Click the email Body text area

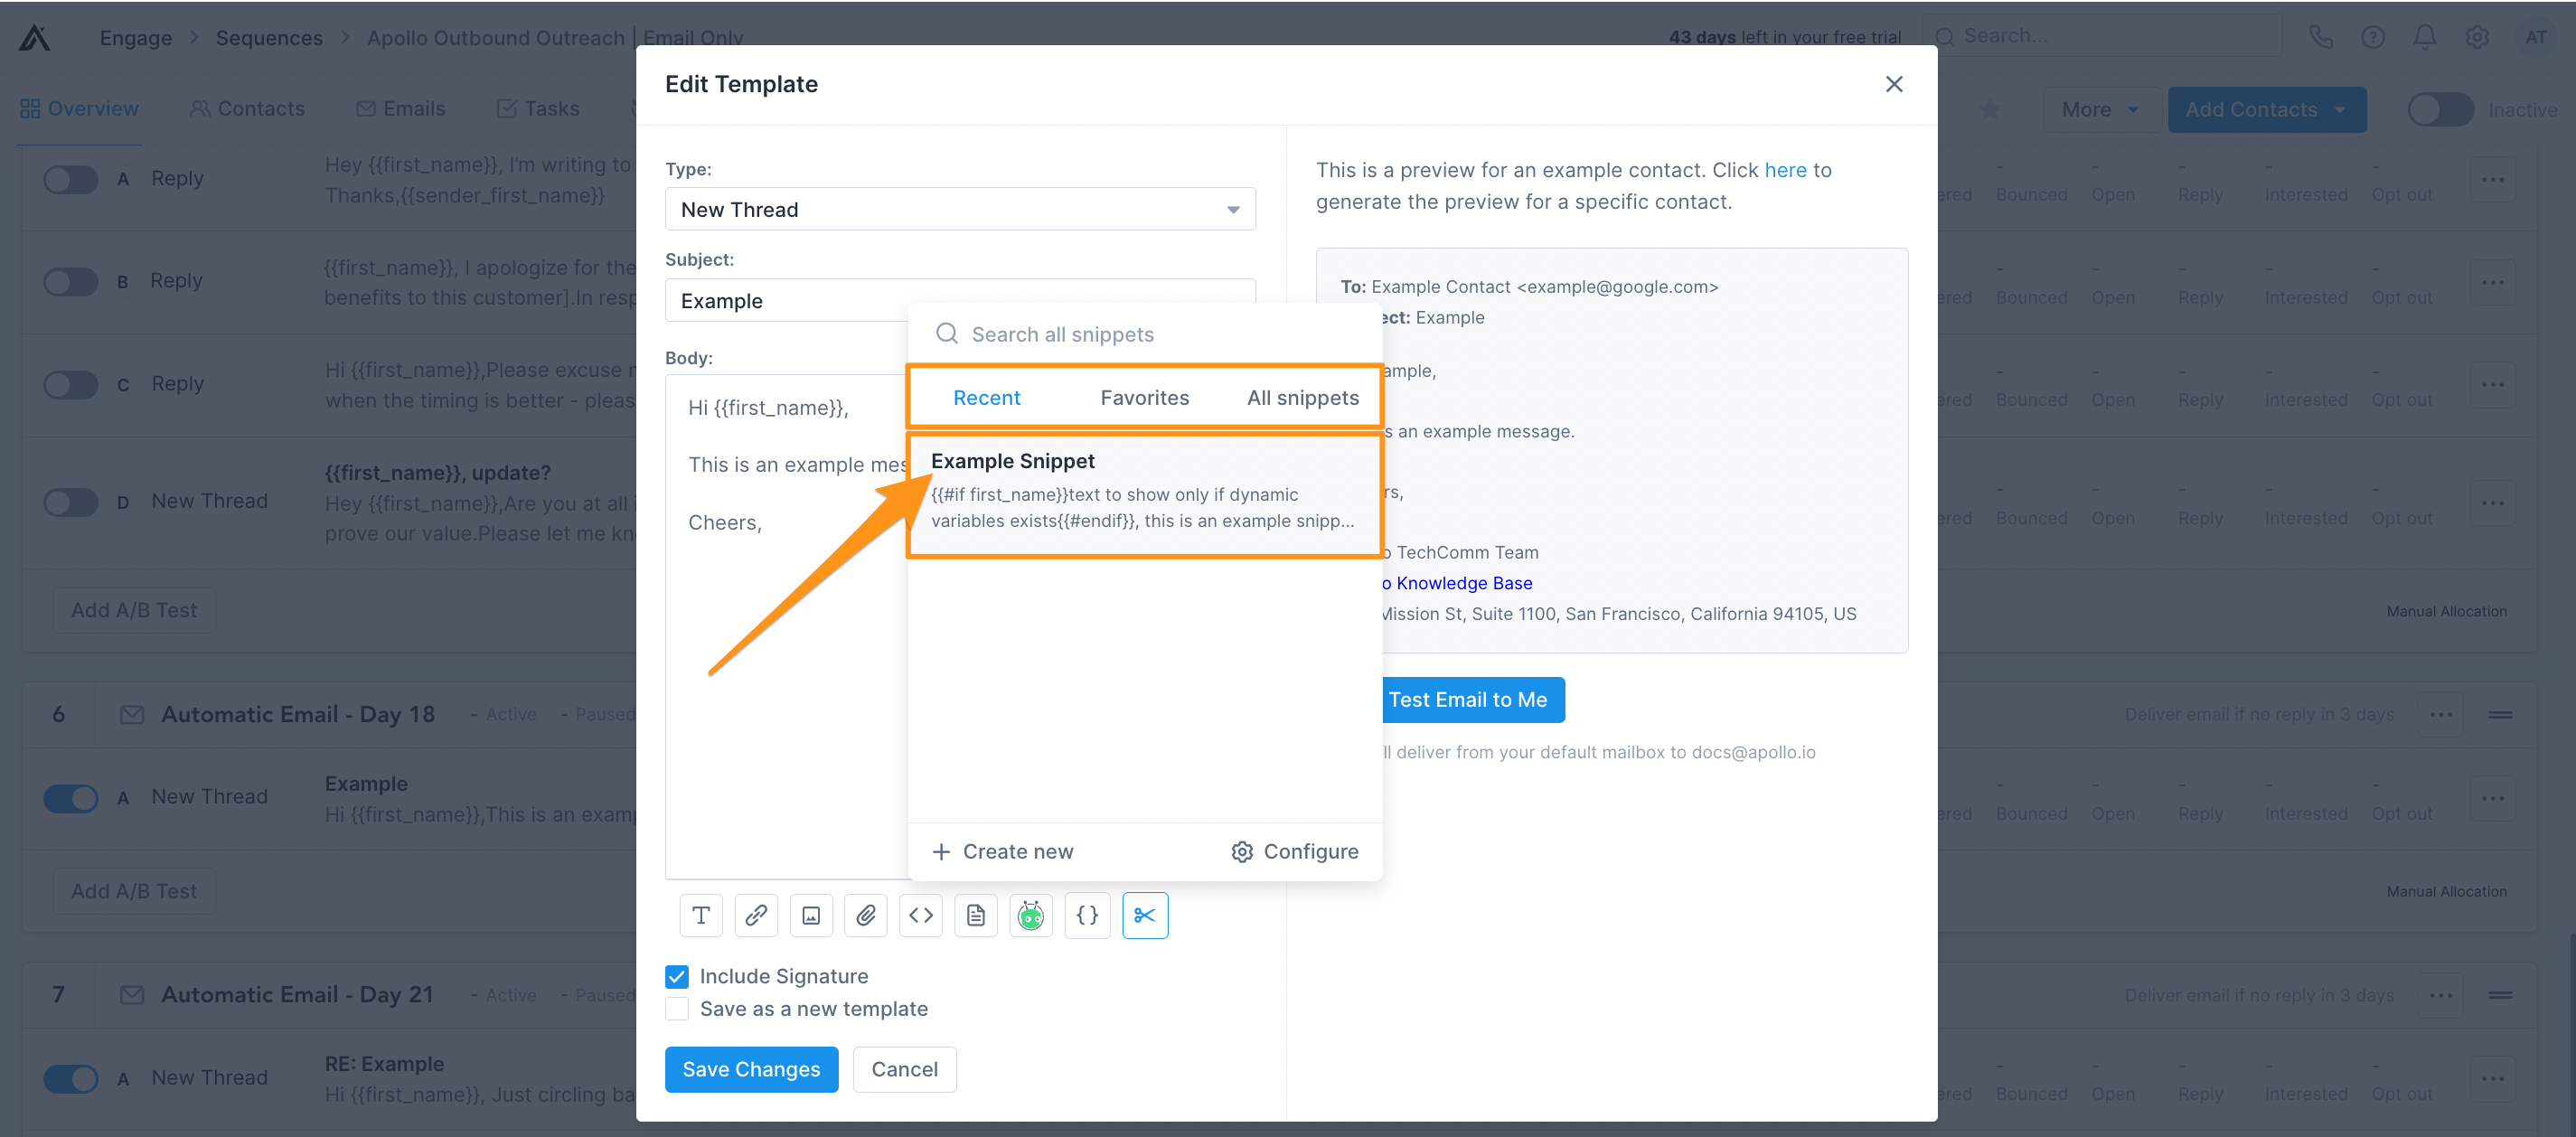[x=787, y=626]
